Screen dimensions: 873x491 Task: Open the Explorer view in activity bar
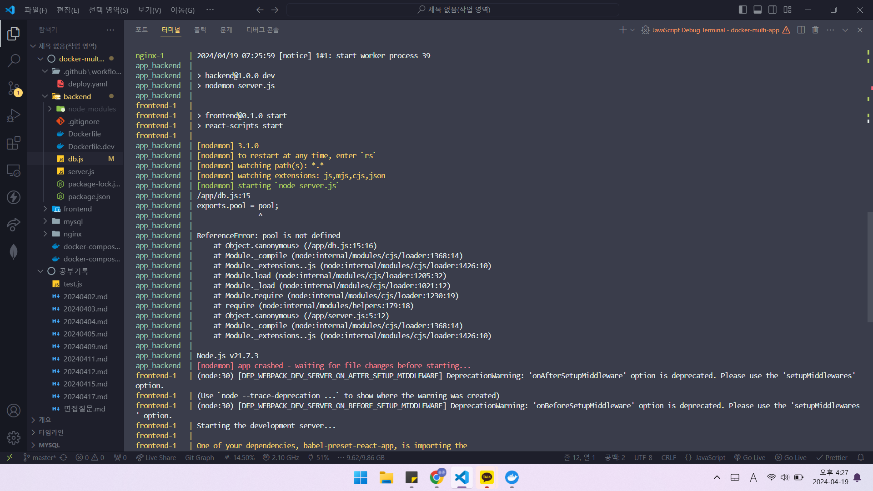tap(14, 33)
